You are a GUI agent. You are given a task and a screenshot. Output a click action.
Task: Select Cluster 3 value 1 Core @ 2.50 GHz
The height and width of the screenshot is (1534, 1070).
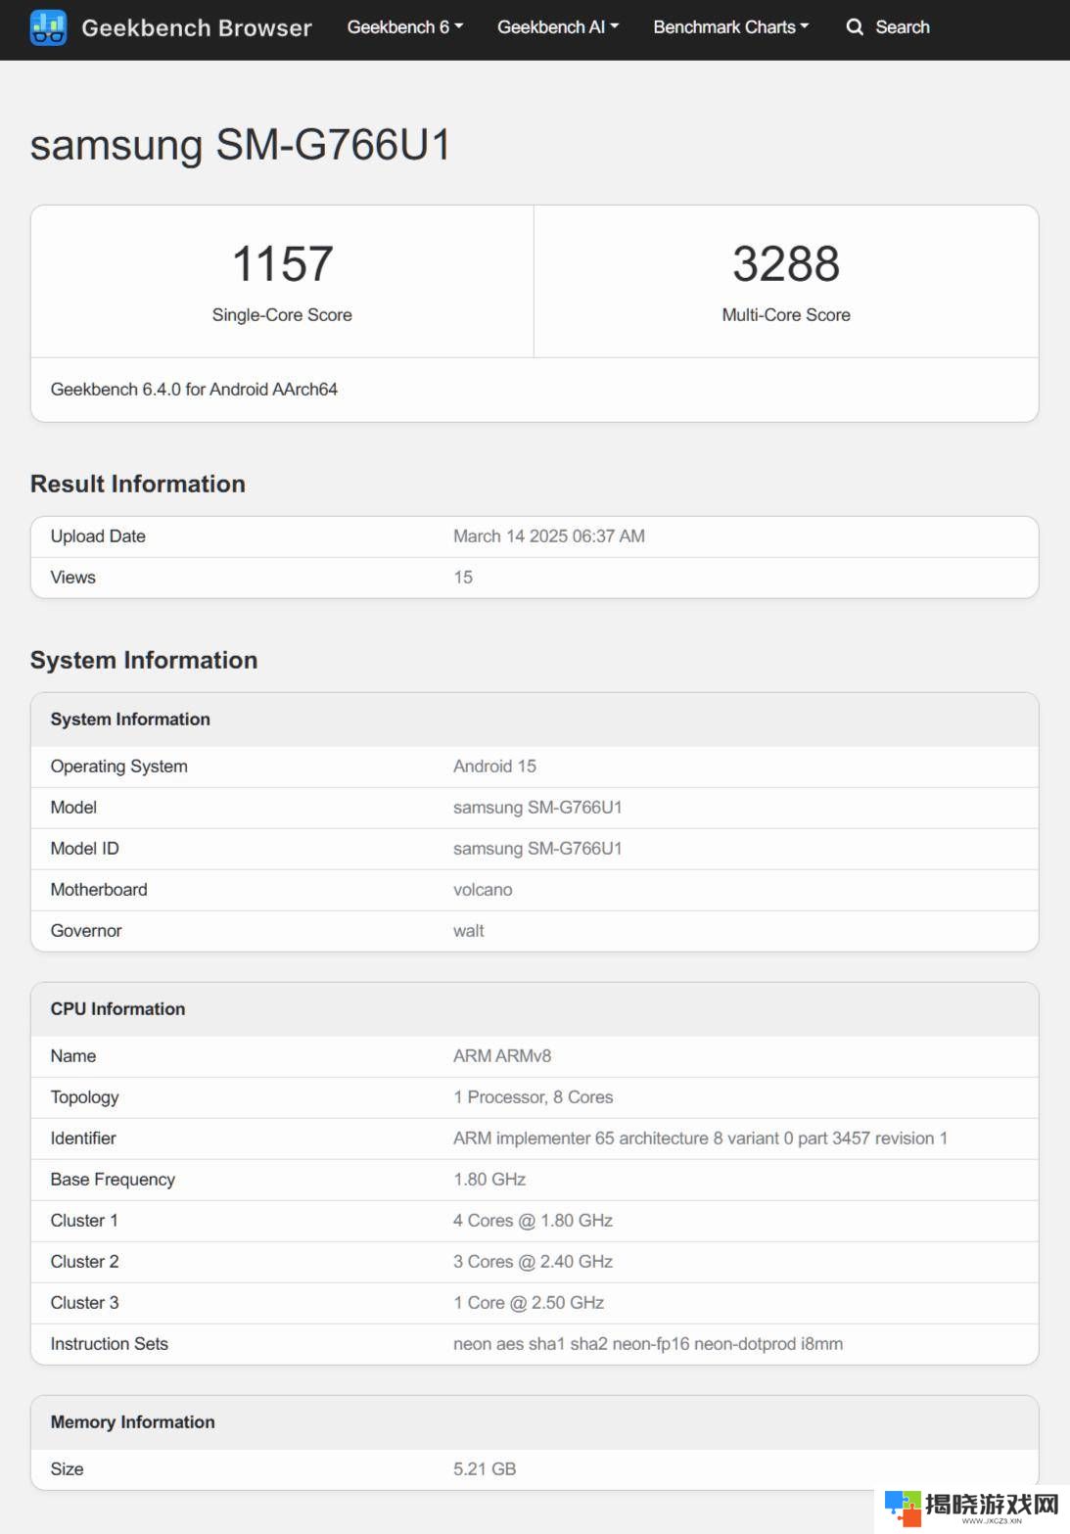click(529, 1303)
